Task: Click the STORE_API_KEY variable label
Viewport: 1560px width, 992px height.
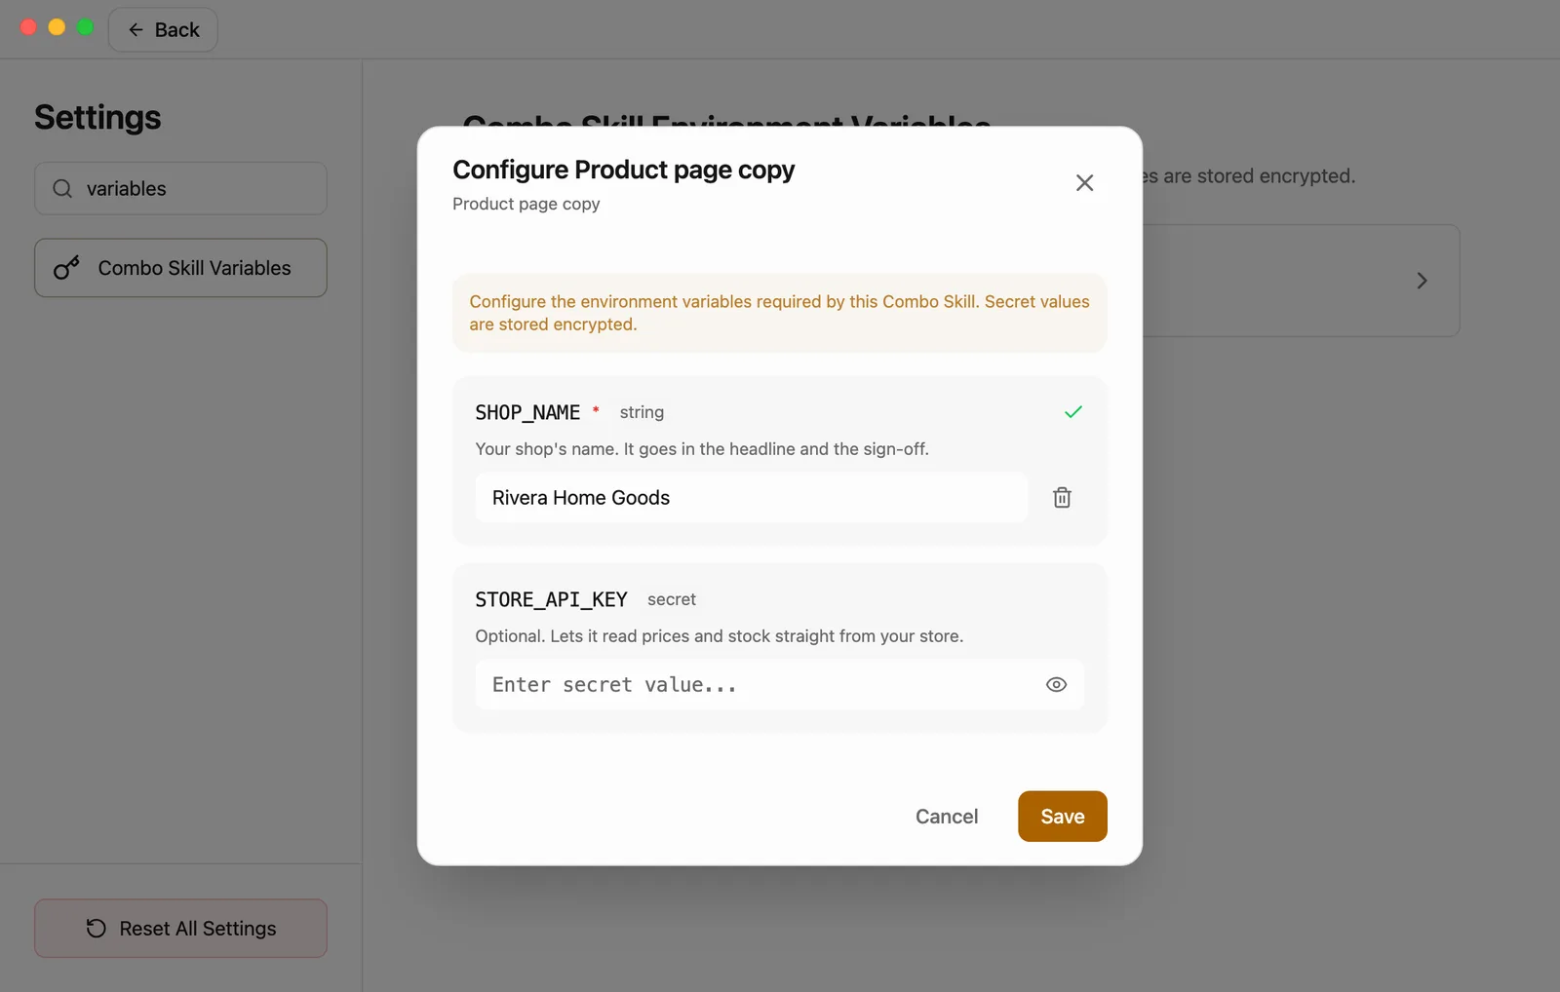Action: 551,600
